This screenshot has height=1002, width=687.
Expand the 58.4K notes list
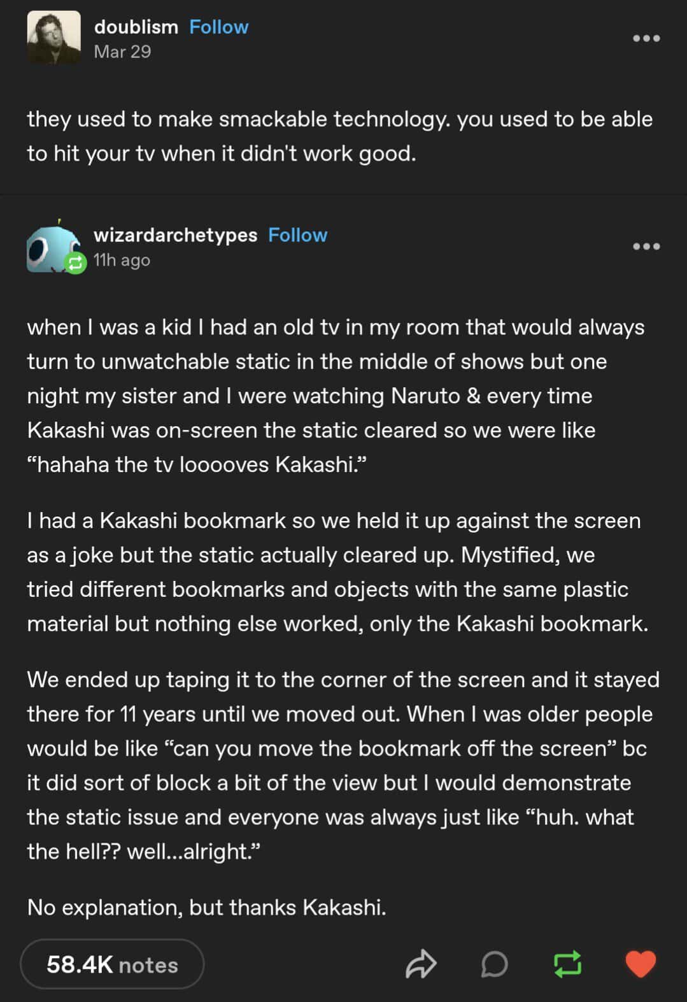pyautogui.click(x=112, y=964)
